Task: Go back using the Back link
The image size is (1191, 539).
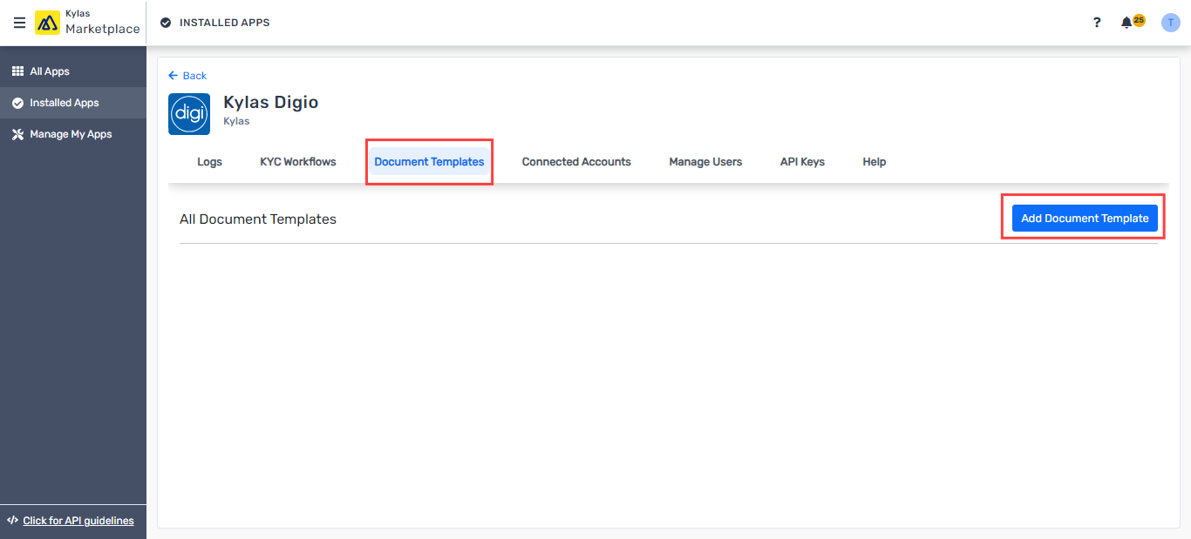Action: 187,76
